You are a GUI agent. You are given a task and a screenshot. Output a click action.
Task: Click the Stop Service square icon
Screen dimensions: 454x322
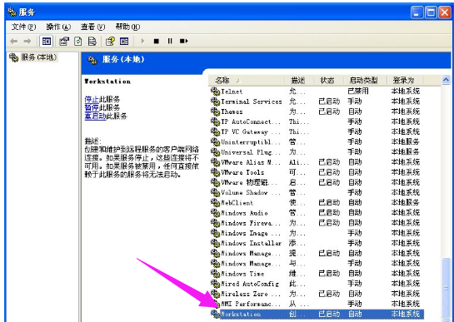[157, 42]
